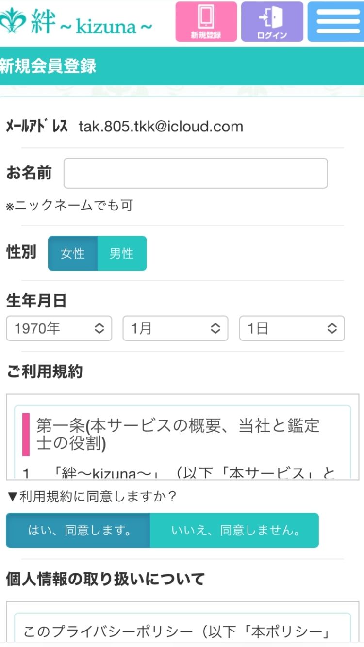Click the ログイン login button
Image resolution: width=364 pixels, height=647 pixels.
click(272, 22)
